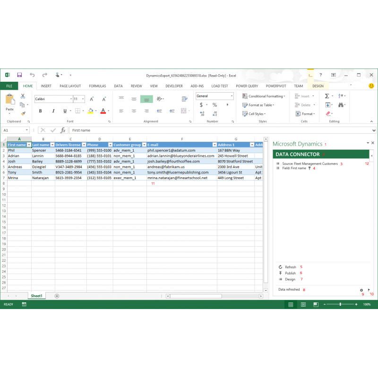The width and height of the screenshot is (378, 378).
Task: Copy selection using the Copy icon
Action: point(22,105)
